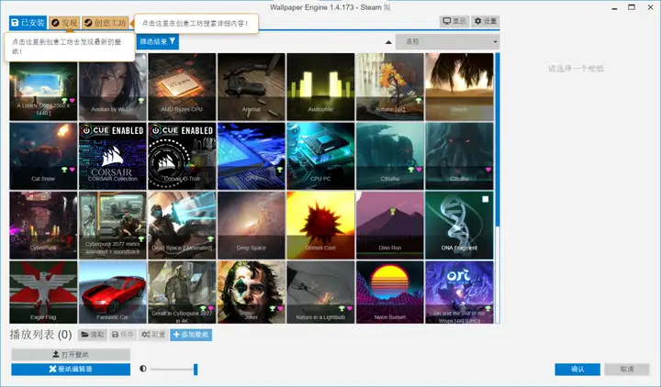
Task: Select the Aeolian by WLOP wallpaper
Action: point(113,87)
